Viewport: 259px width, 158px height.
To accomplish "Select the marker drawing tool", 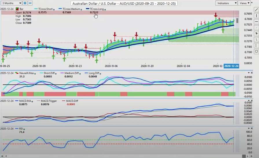I will pos(256,34).
